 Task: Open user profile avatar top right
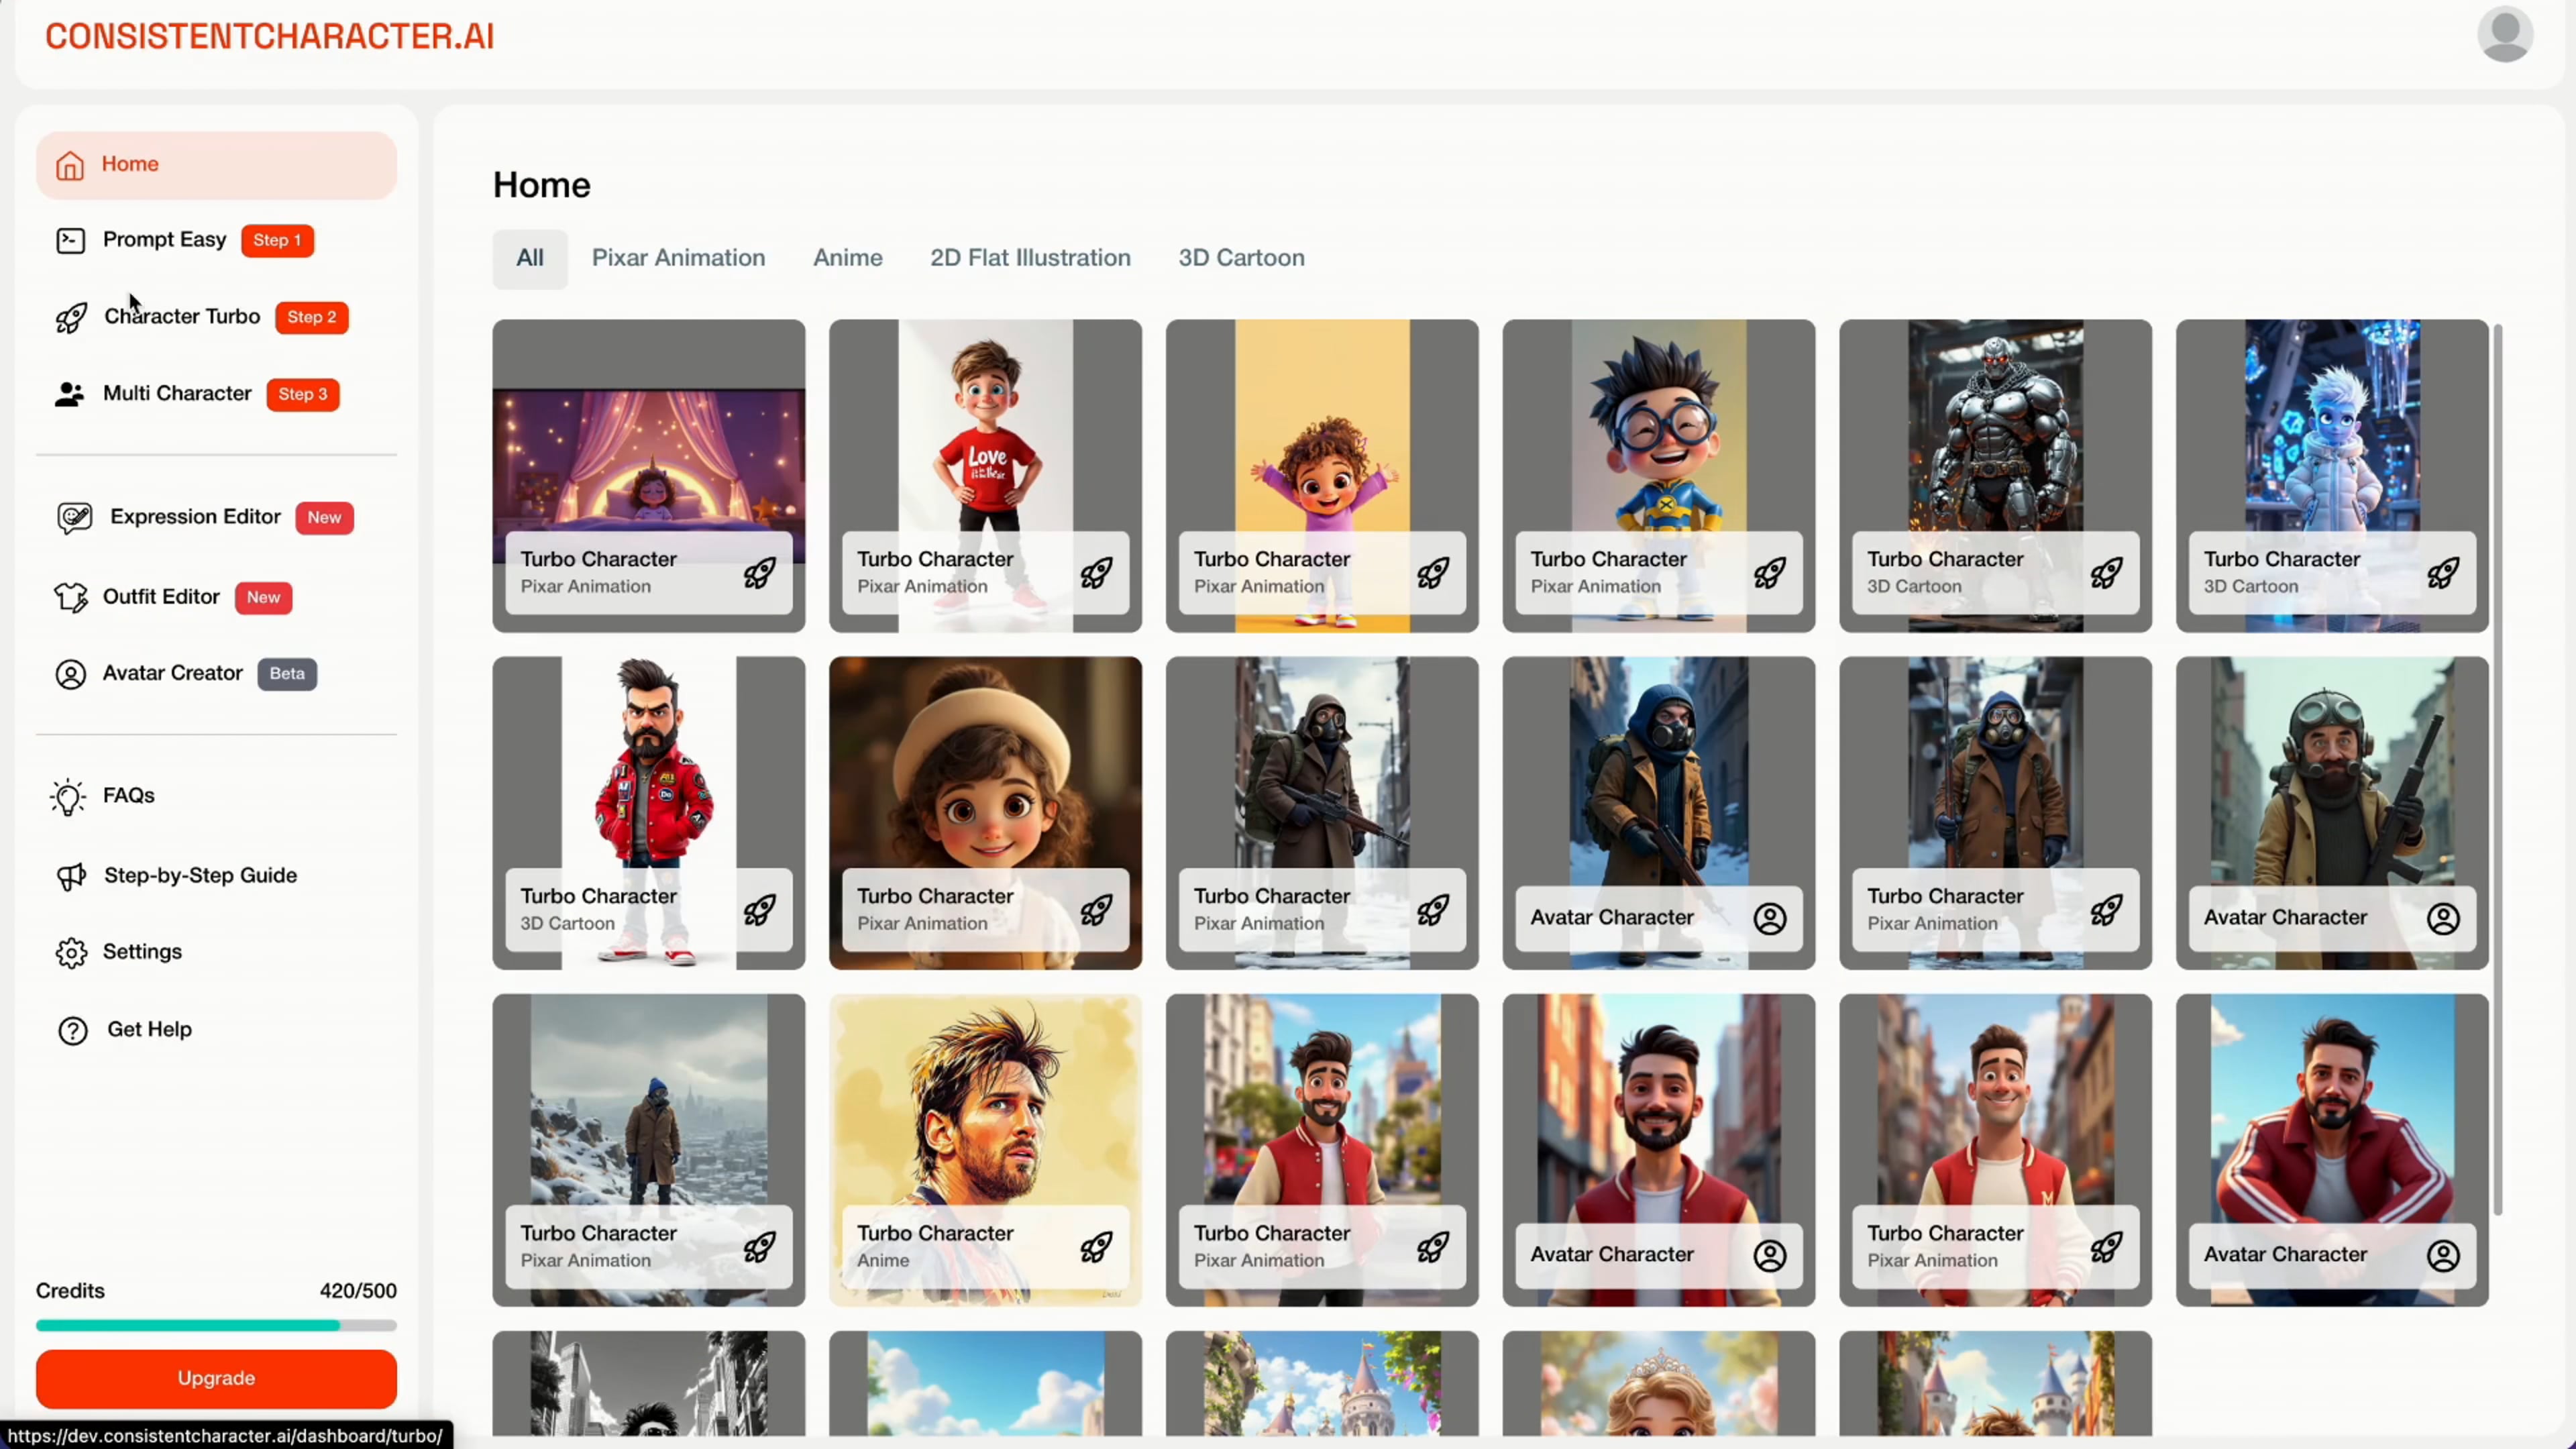pos(2504,35)
